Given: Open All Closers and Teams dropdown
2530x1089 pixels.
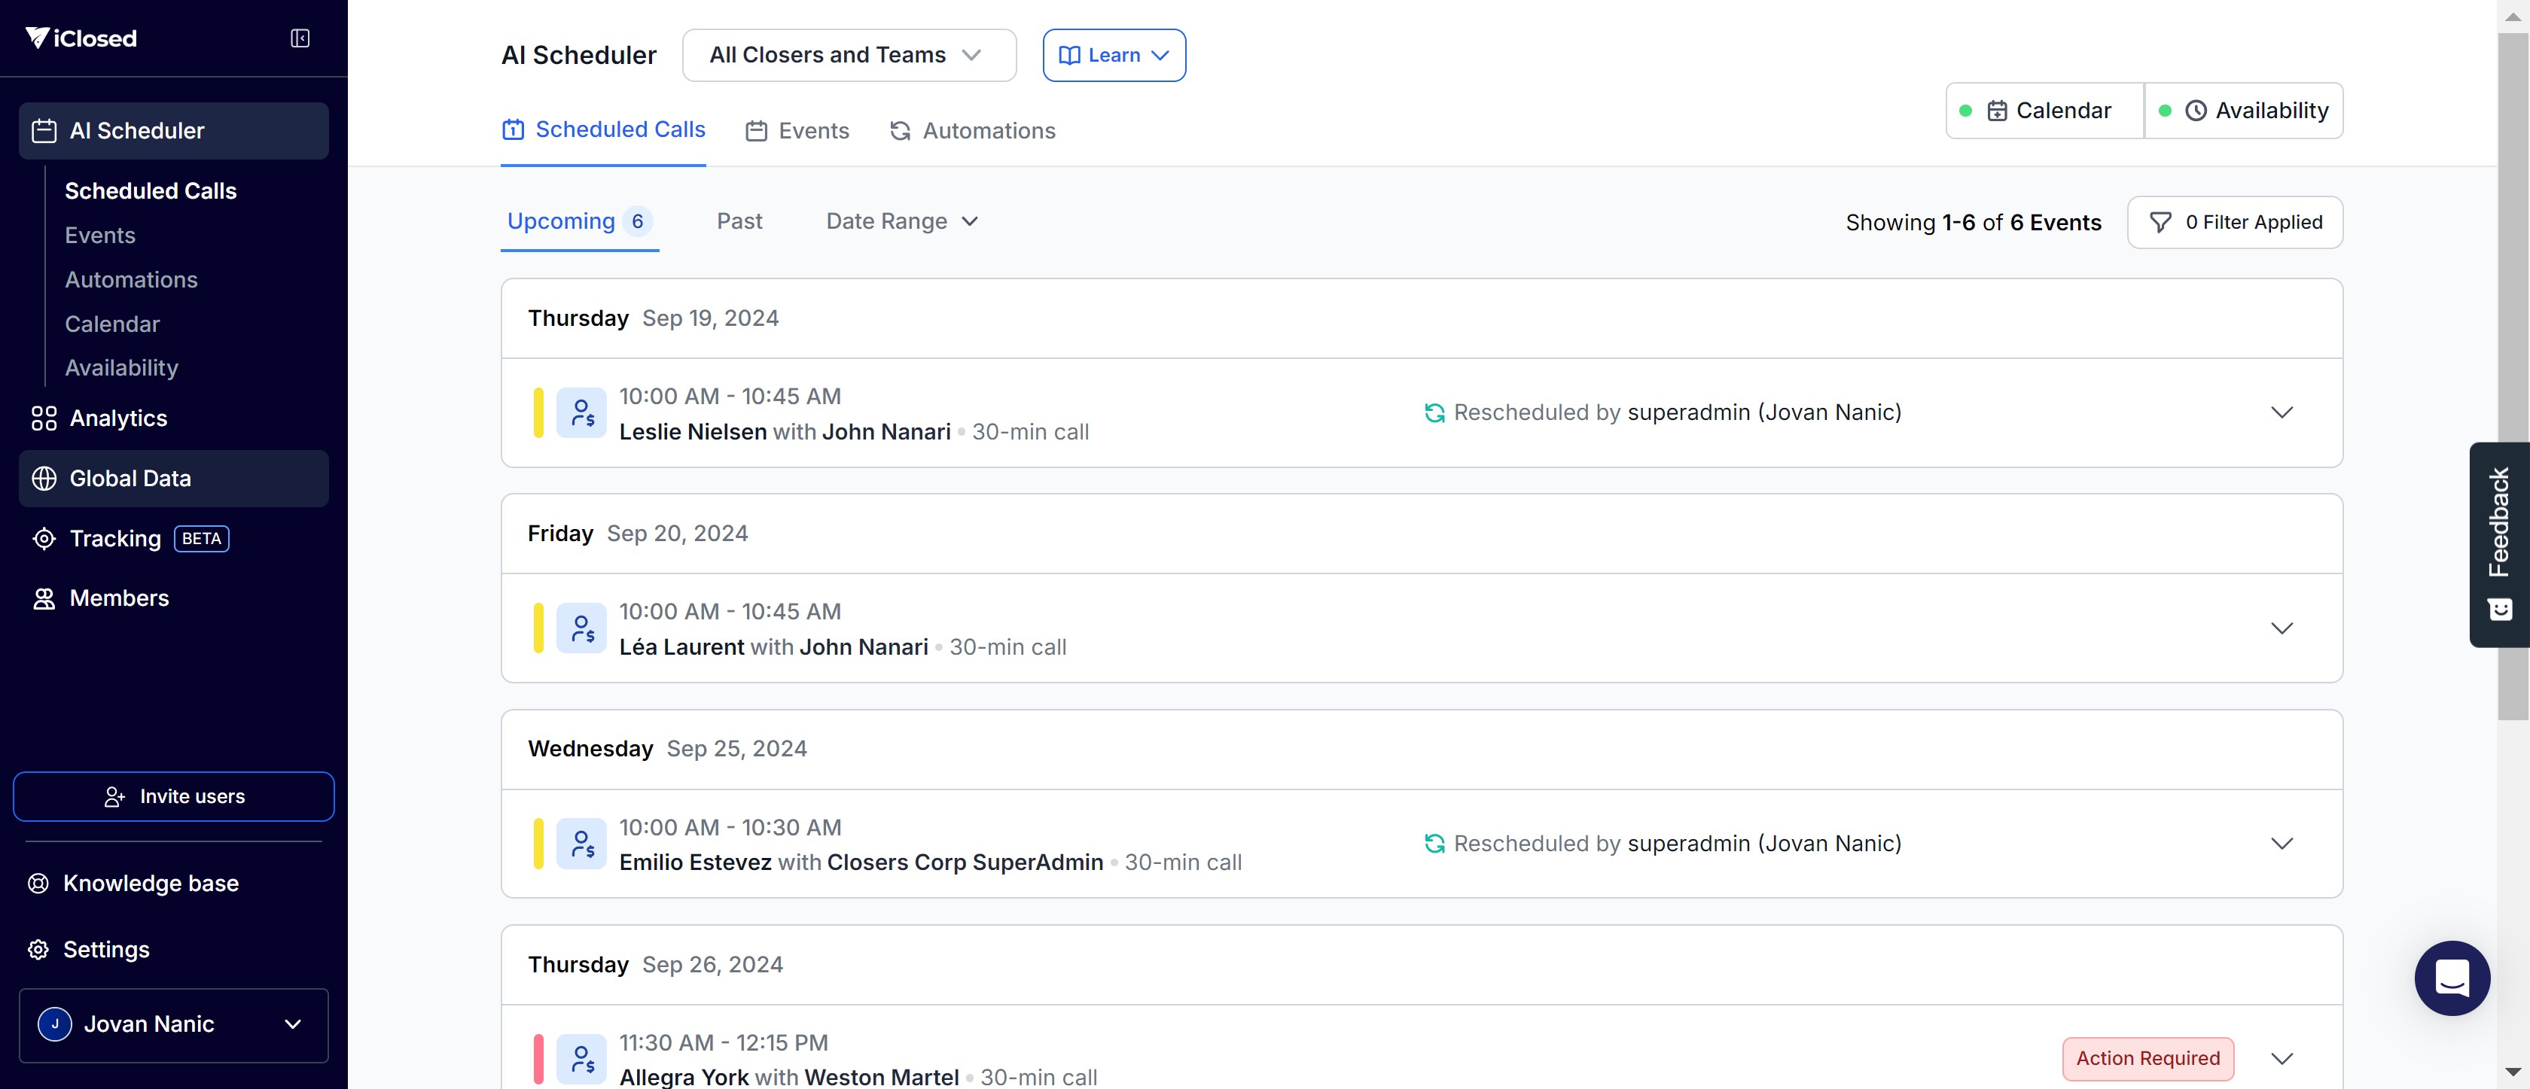Looking at the screenshot, I should click(x=848, y=55).
